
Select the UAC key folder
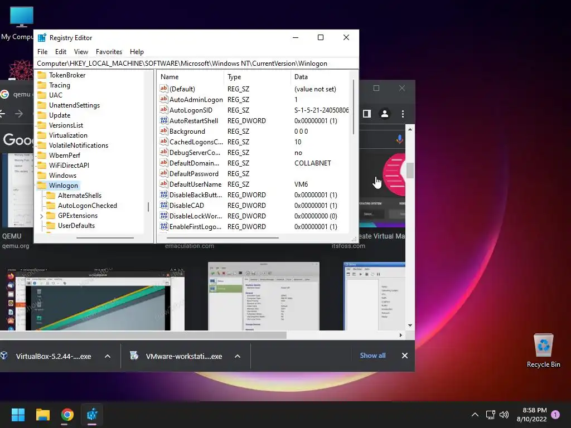[x=55, y=95]
